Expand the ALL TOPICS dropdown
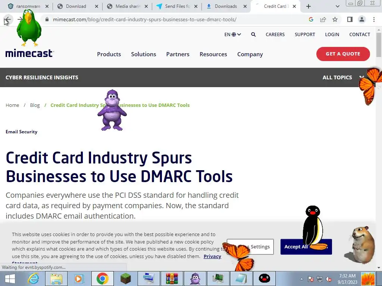Image resolution: width=382 pixels, height=286 pixels. pyautogui.click(x=343, y=77)
